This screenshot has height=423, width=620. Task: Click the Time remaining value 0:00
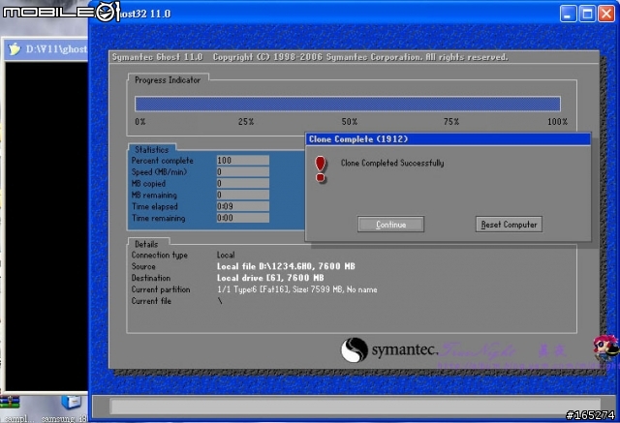(x=243, y=218)
